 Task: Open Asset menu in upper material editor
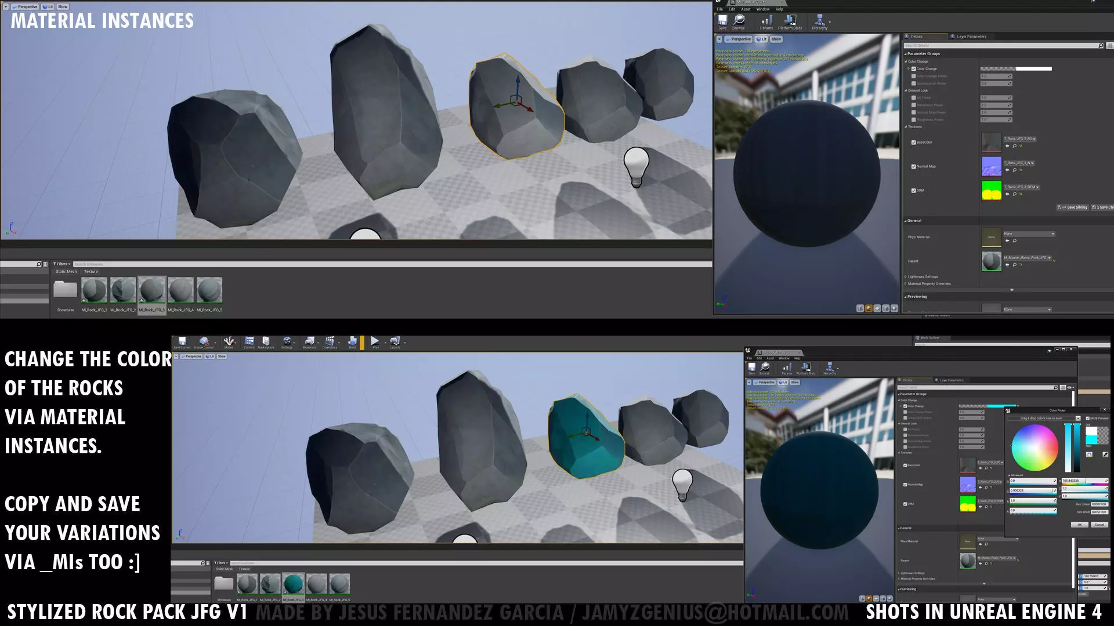click(746, 9)
